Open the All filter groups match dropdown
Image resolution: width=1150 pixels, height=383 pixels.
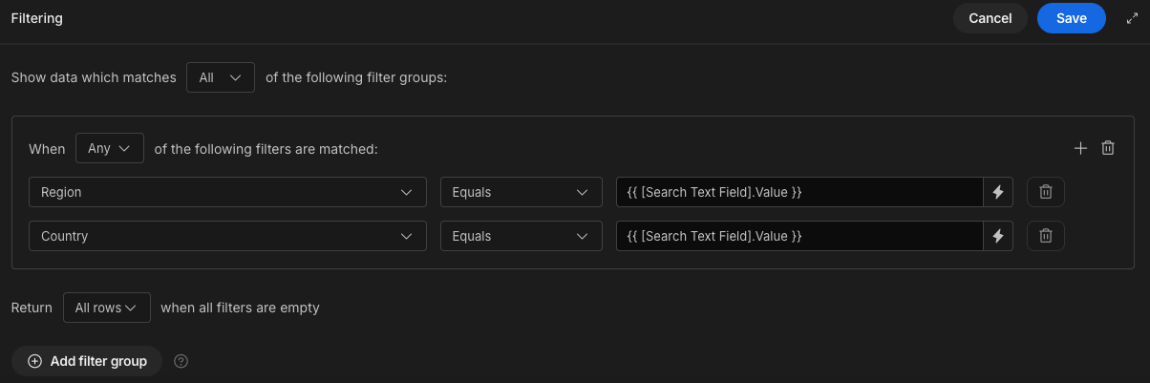coord(221,77)
